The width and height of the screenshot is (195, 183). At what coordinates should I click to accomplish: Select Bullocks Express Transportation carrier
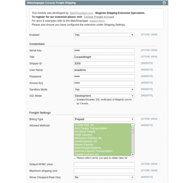point(102,151)
